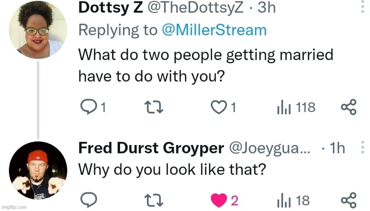Share Fred Durst Groyper's tweet
This screenshot has height=211, width=370.
click(349, 200)
